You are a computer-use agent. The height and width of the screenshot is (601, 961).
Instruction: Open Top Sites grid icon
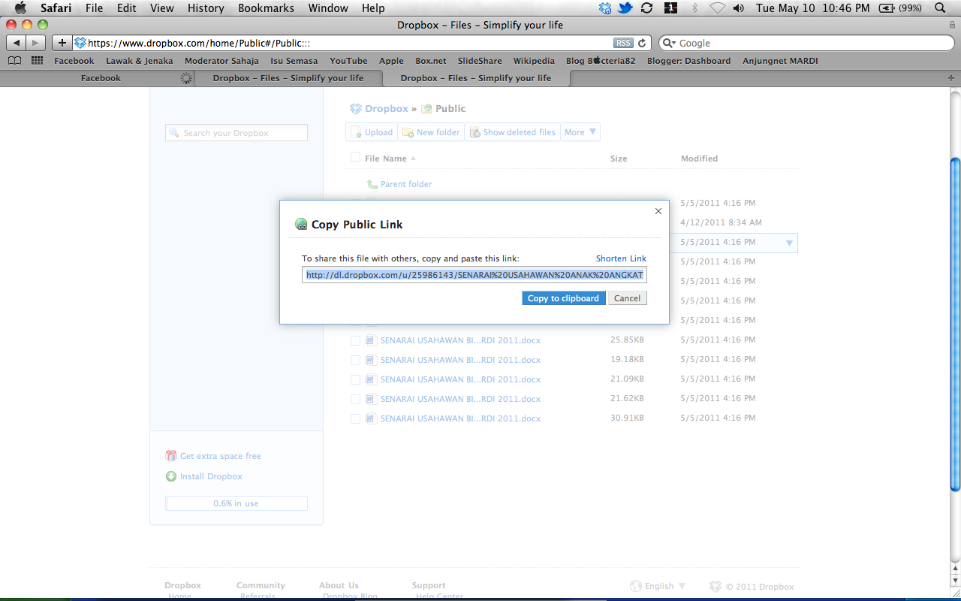coord(37,61)
